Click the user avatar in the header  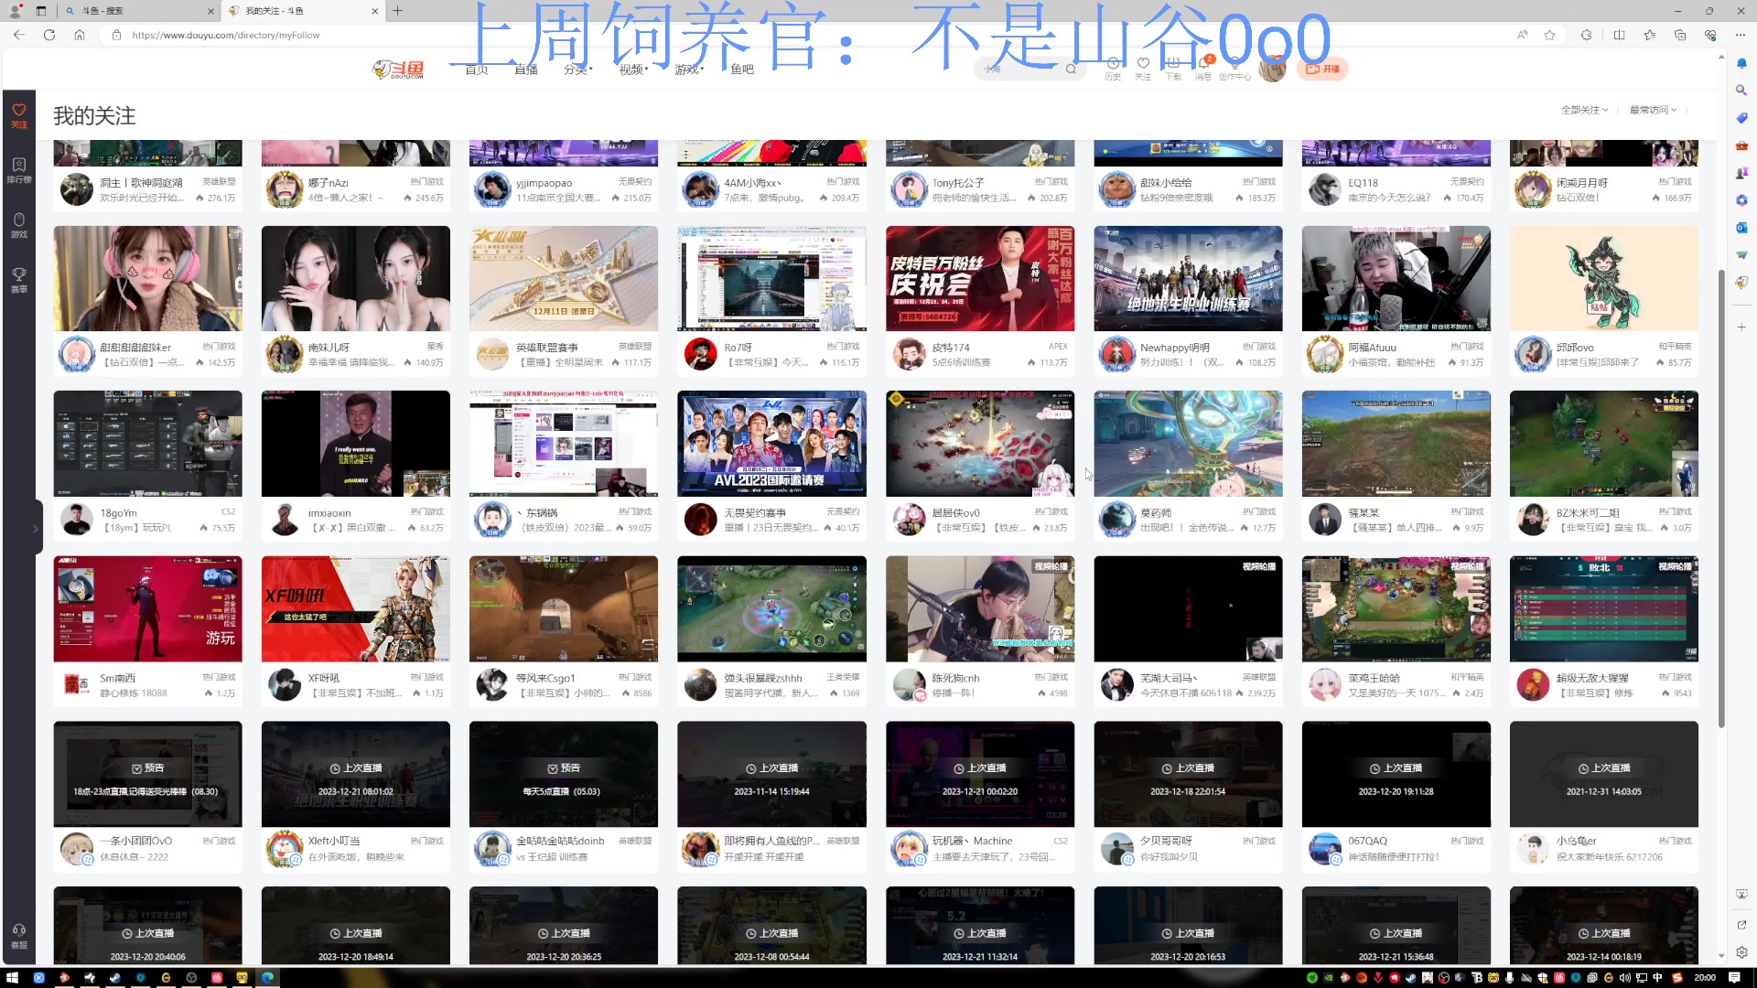click(1273, 69)
